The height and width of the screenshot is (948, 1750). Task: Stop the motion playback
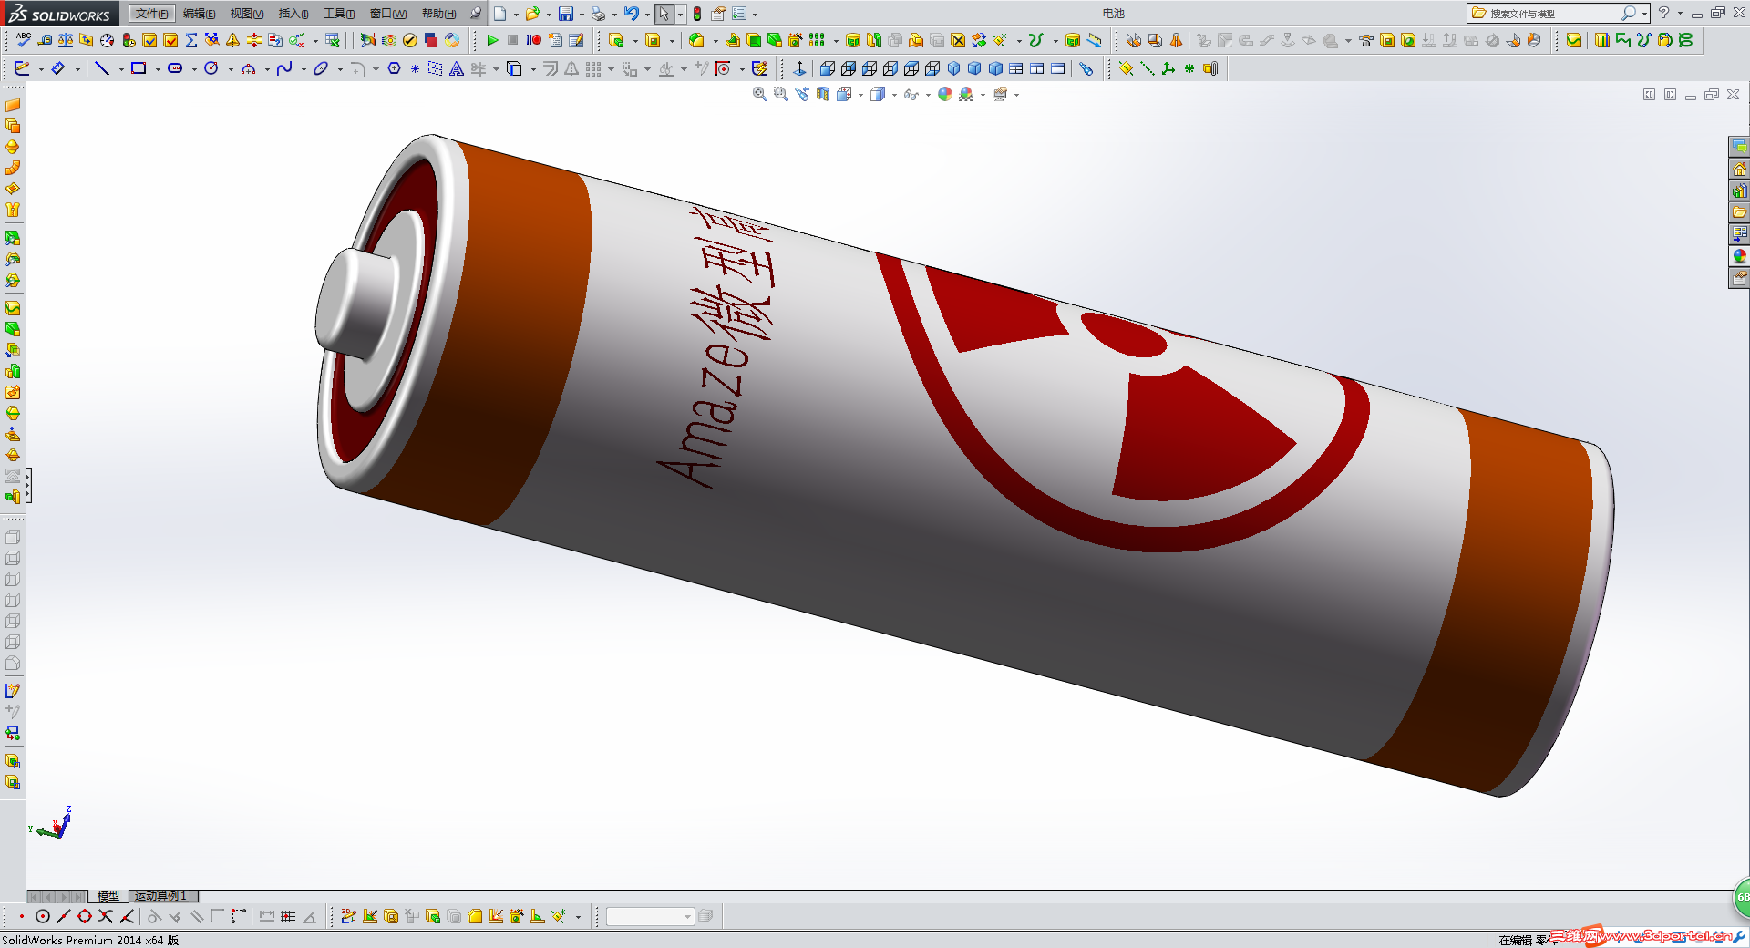[x=513, y=40]
